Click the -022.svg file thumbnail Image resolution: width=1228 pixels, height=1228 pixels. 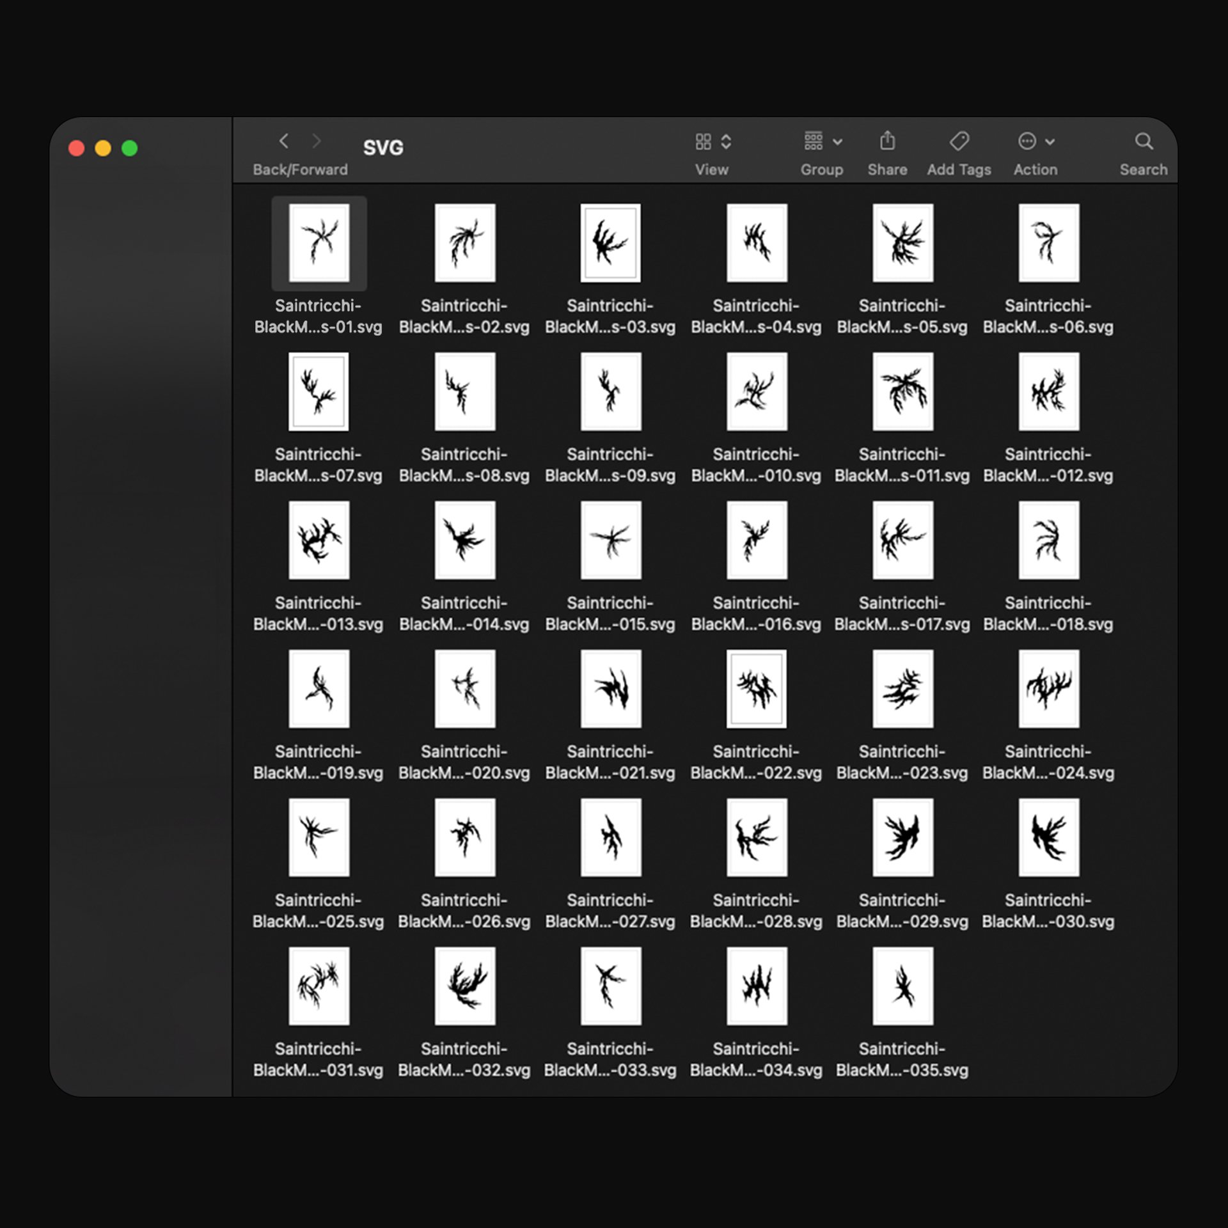pos(757,689)
